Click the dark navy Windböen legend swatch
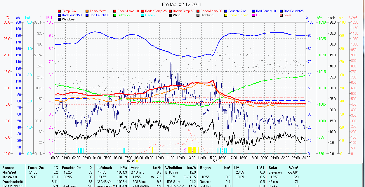The image size is (365, 187). 60,19
